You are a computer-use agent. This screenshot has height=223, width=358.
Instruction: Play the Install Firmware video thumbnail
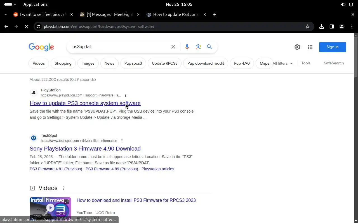click(x=50, y=208)
